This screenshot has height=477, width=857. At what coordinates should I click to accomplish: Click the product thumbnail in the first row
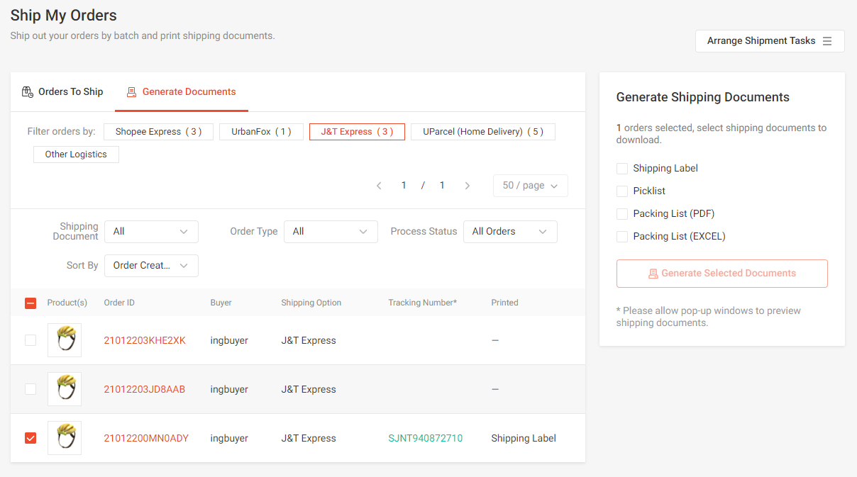click(x=64, y=339)
